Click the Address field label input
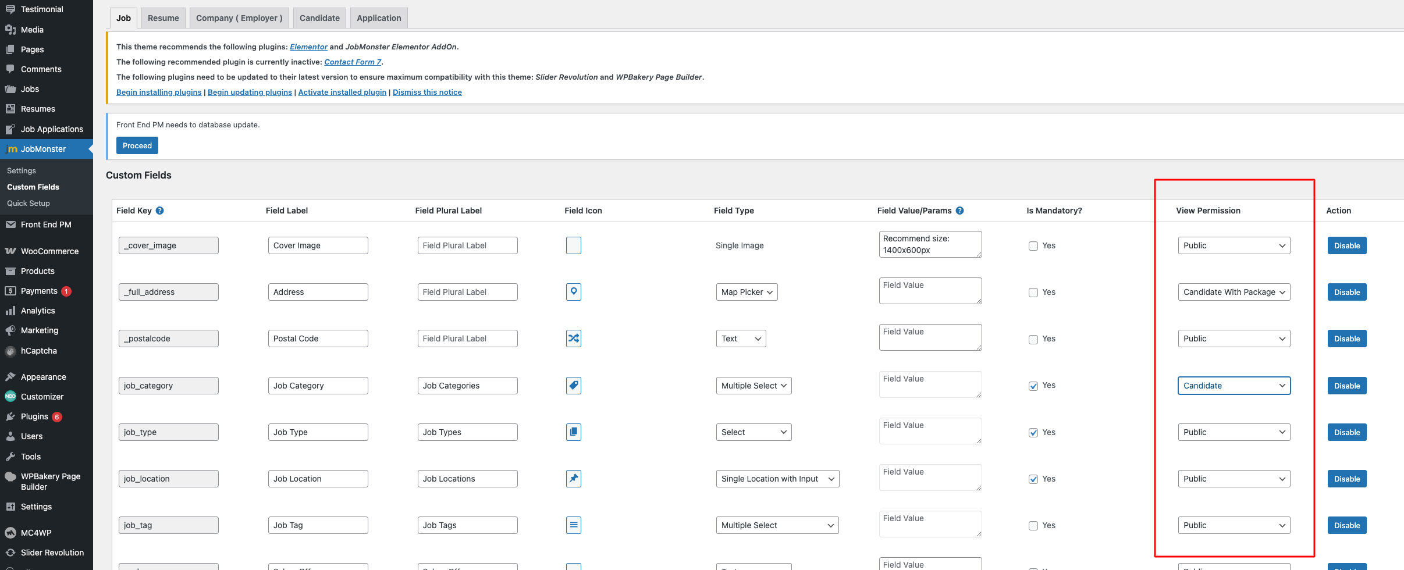1404x570 pixels. (318, 292)
